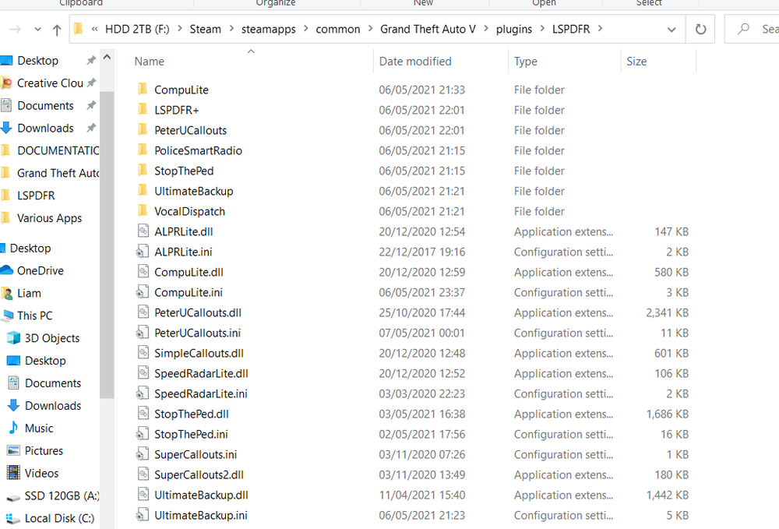The height and width of the screenshot is (529, 779).
Task: Expand chevron after steamapps in breadcrumb
Action: pyautogui.click(x=305, y=29)
